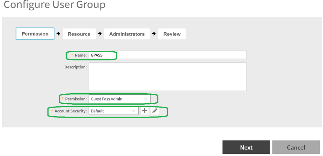The image size is (323, 156).
Task: Go to the Administrators step tab
Action: pos(127,34)
